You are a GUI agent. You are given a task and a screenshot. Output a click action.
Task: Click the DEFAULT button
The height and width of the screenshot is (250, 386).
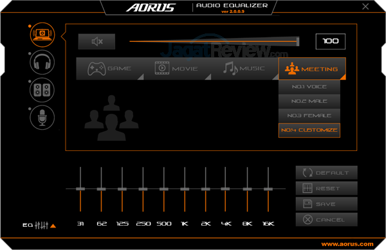coord(326,173)
